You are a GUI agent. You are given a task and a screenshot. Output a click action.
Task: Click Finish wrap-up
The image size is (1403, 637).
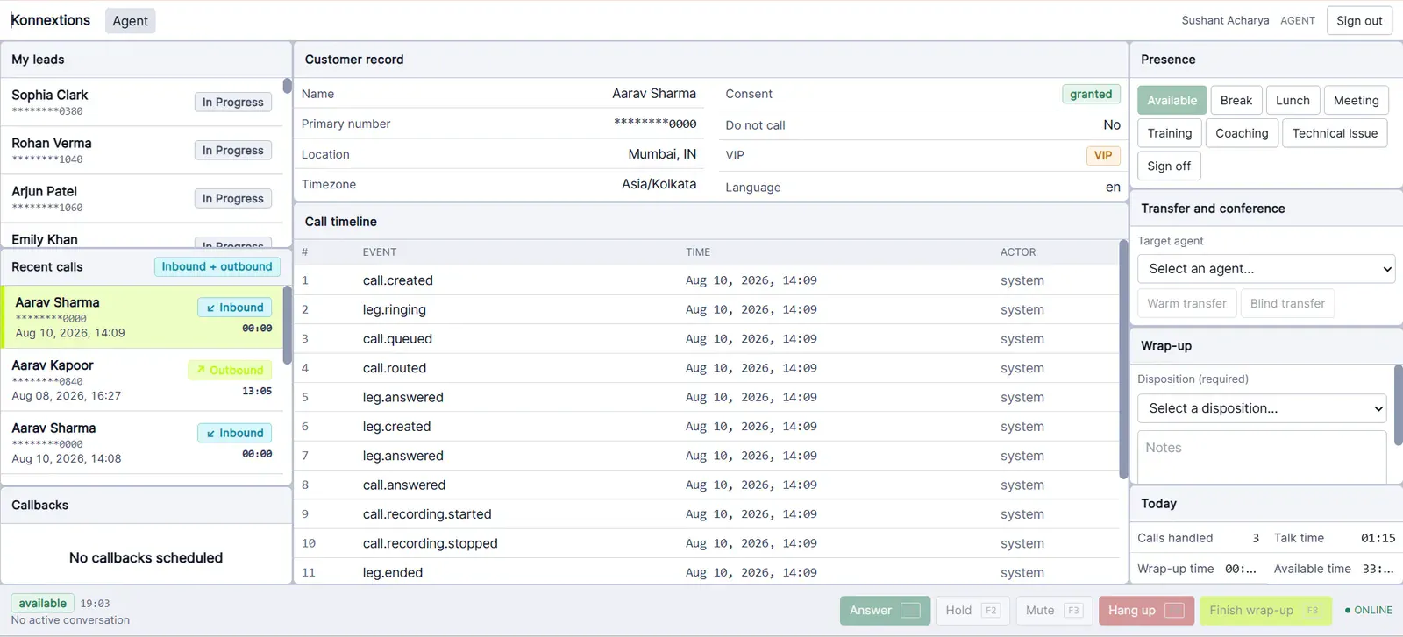click(1264, 611)
